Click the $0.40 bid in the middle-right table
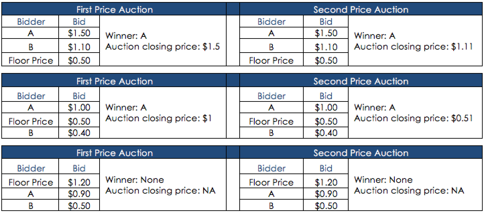The height and width of the screenshot is (213, 484). (x=326, y=133)
